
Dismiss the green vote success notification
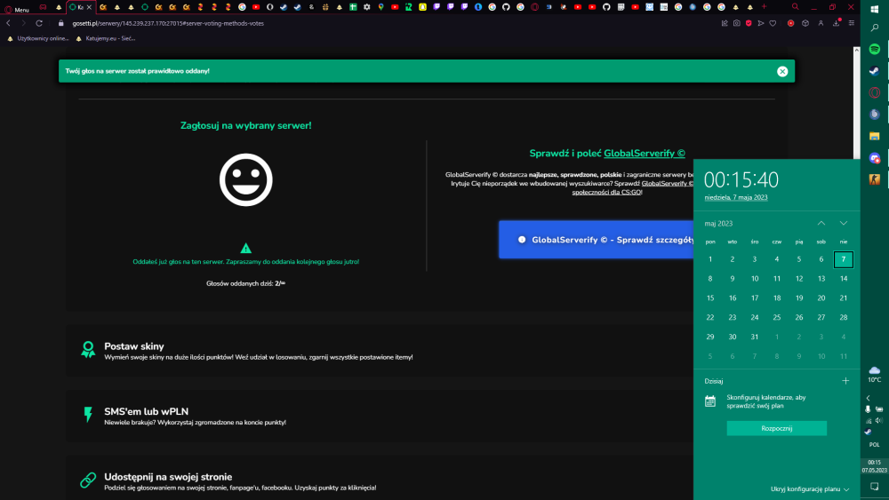coord(782,71)
